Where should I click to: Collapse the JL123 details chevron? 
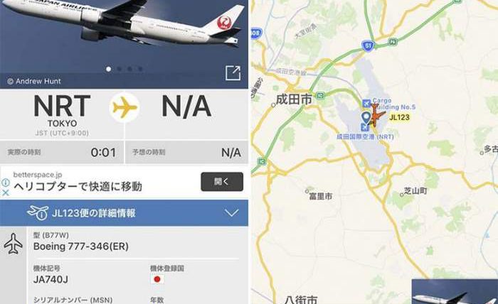point(231,212)
